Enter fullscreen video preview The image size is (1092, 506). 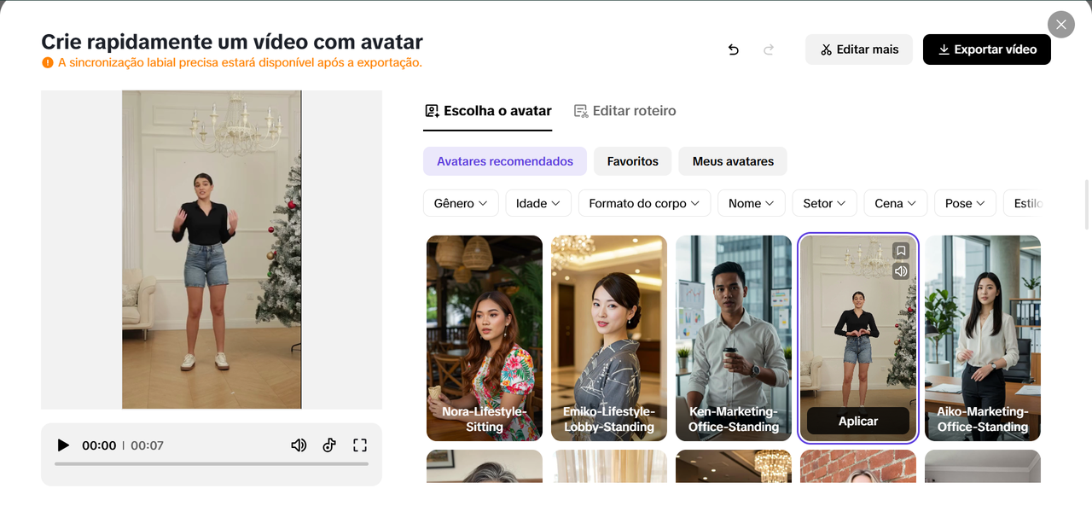click(x=360, y=445)
